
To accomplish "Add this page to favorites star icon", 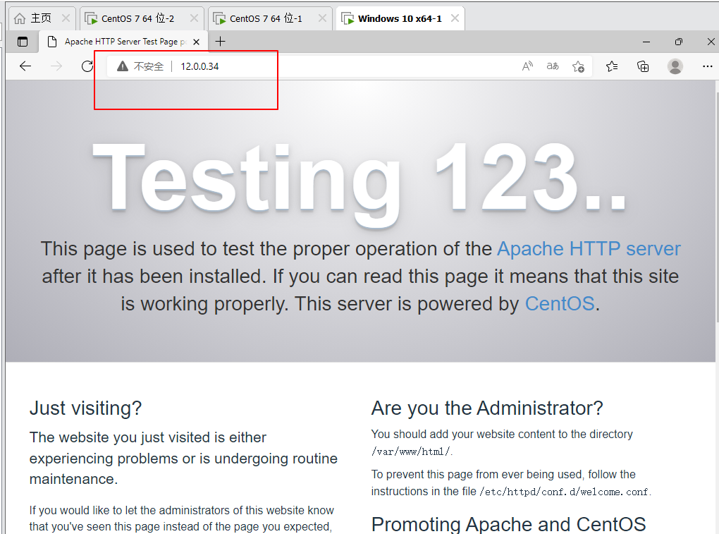I will 578,66.
